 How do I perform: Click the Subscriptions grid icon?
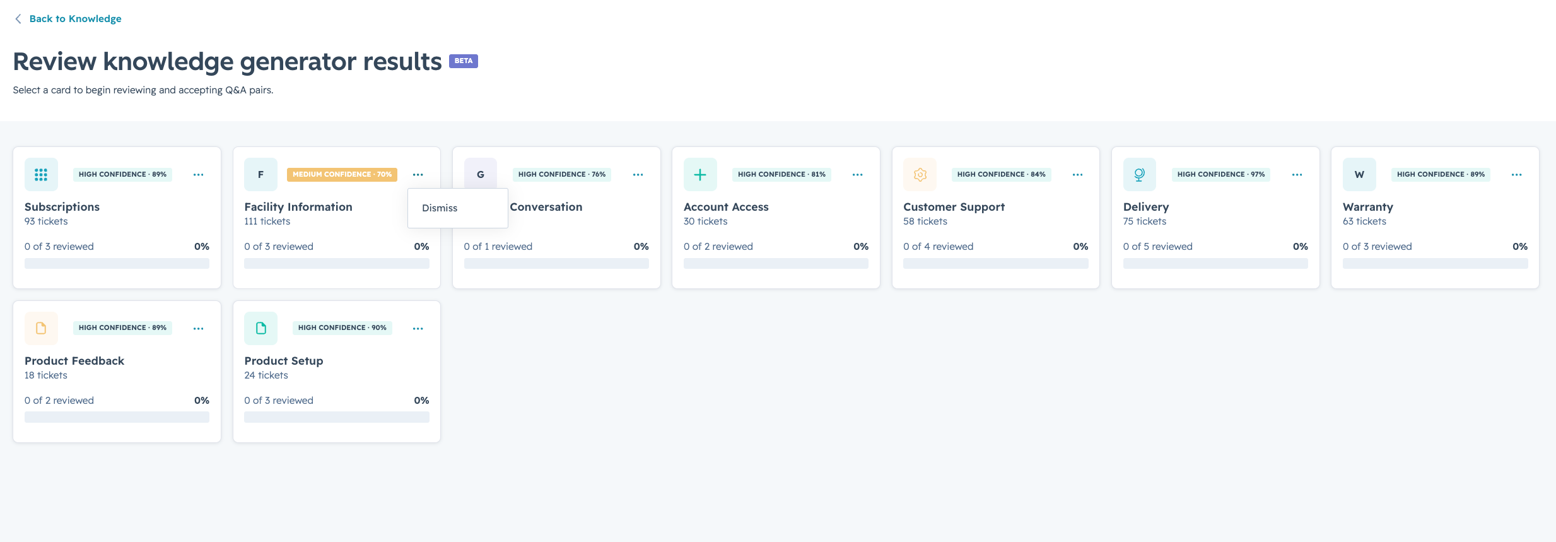coord(41,175)
